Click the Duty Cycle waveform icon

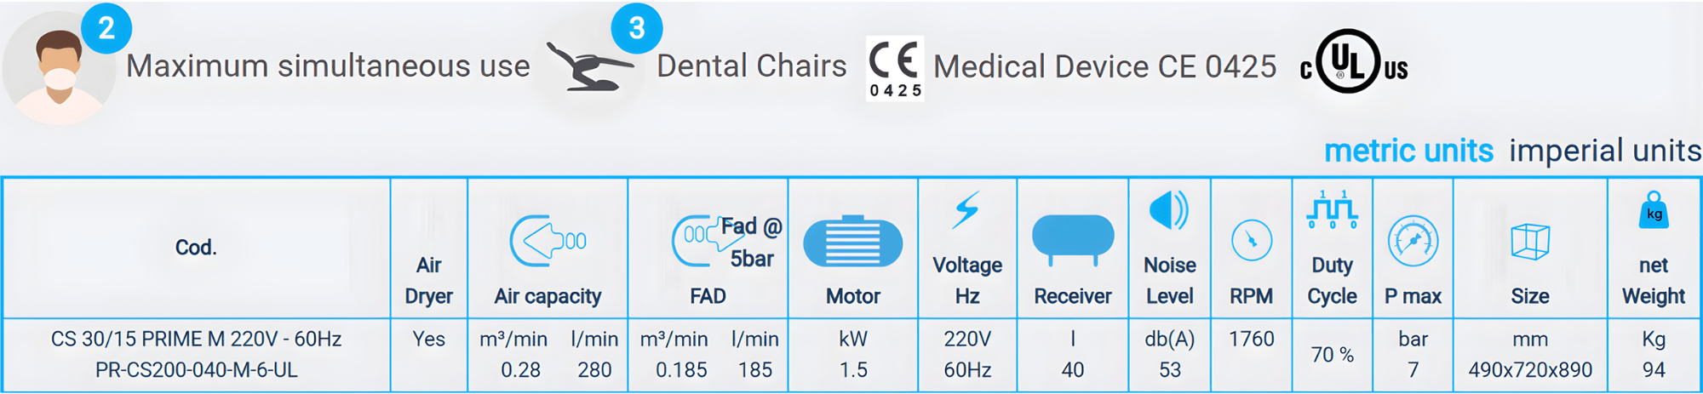pos(1332,210)
